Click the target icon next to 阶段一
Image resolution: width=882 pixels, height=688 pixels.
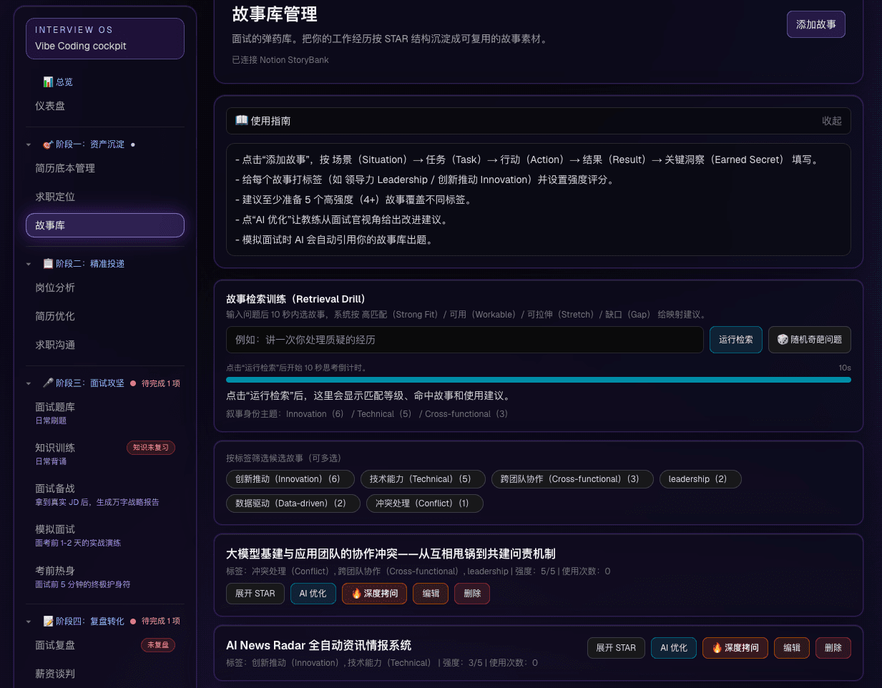[x=48, y=144]
